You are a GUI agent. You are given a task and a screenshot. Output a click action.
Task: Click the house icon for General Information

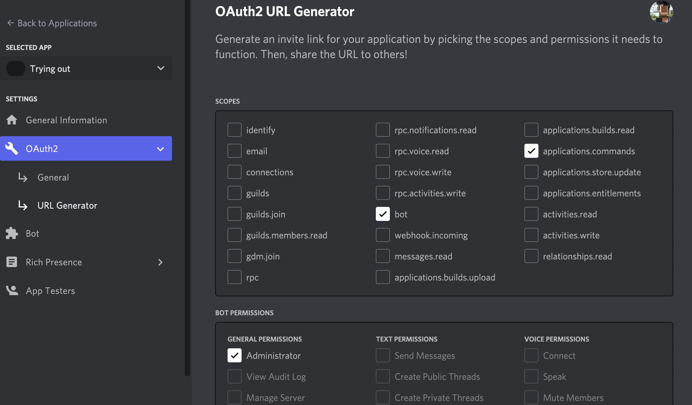[12, 120]
